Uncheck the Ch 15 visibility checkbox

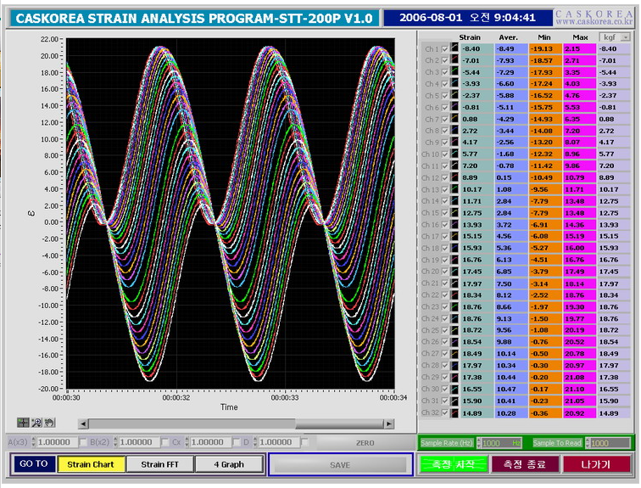pos(445,213)
